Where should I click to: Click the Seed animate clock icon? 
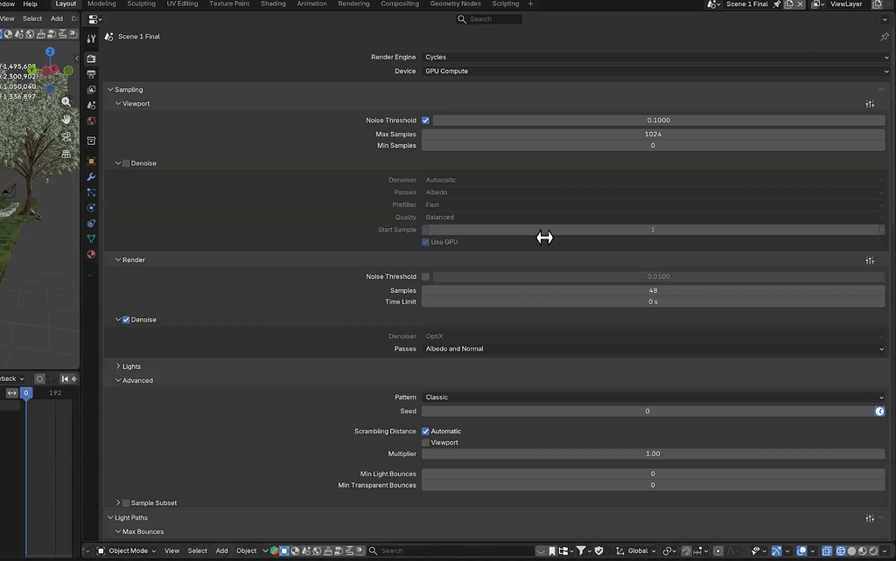[x=879, y=412]
